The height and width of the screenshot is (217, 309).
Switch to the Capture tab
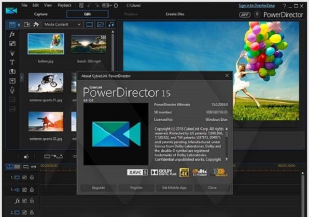41,14
